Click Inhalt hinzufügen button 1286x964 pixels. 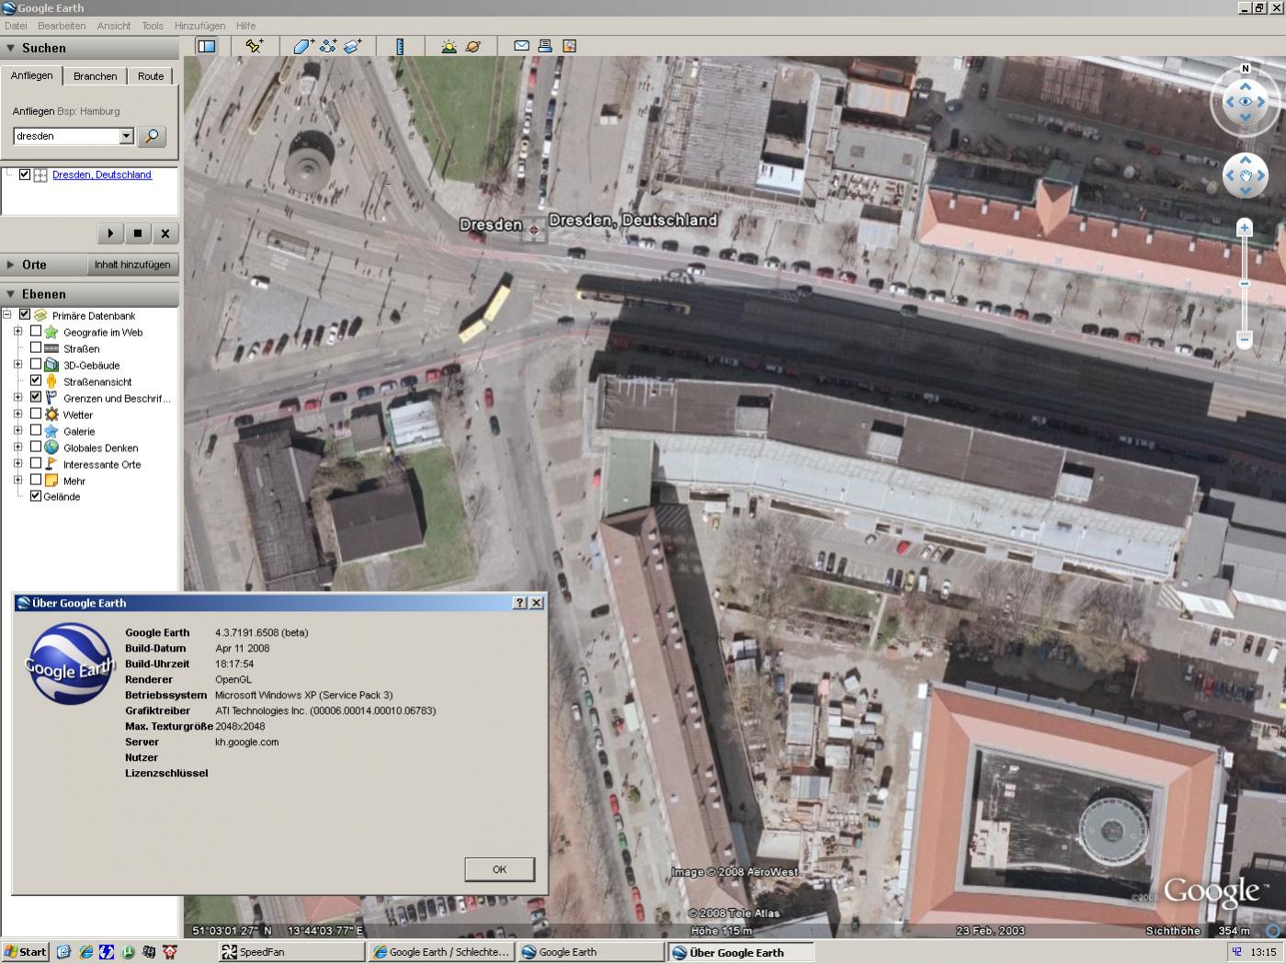point(132,265)
